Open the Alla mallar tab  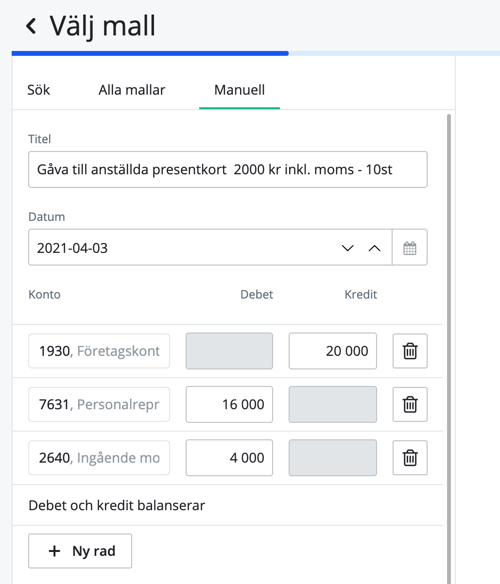coord(132,90)
